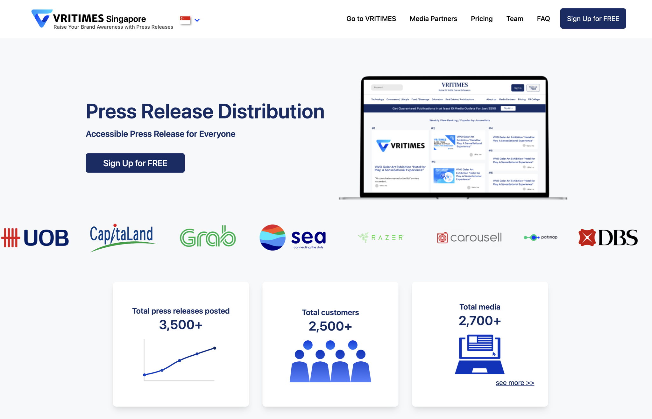
Task: Follow the see more >> link
Action: point(515,383)
